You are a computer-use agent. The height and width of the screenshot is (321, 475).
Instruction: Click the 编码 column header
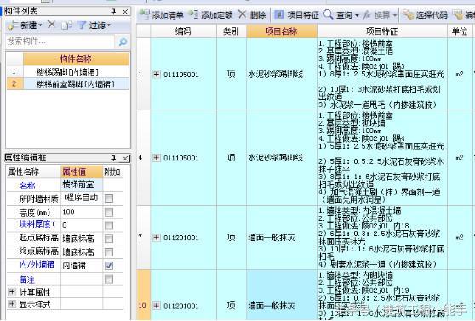[x=183, y=31]
